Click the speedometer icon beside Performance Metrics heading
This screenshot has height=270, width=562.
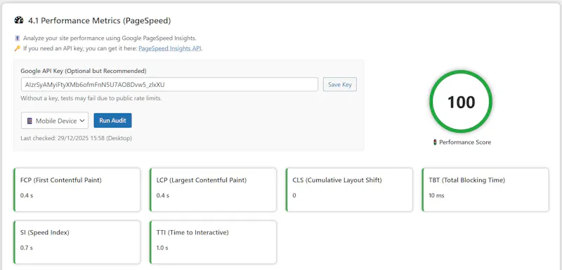(x=19, y=20)
